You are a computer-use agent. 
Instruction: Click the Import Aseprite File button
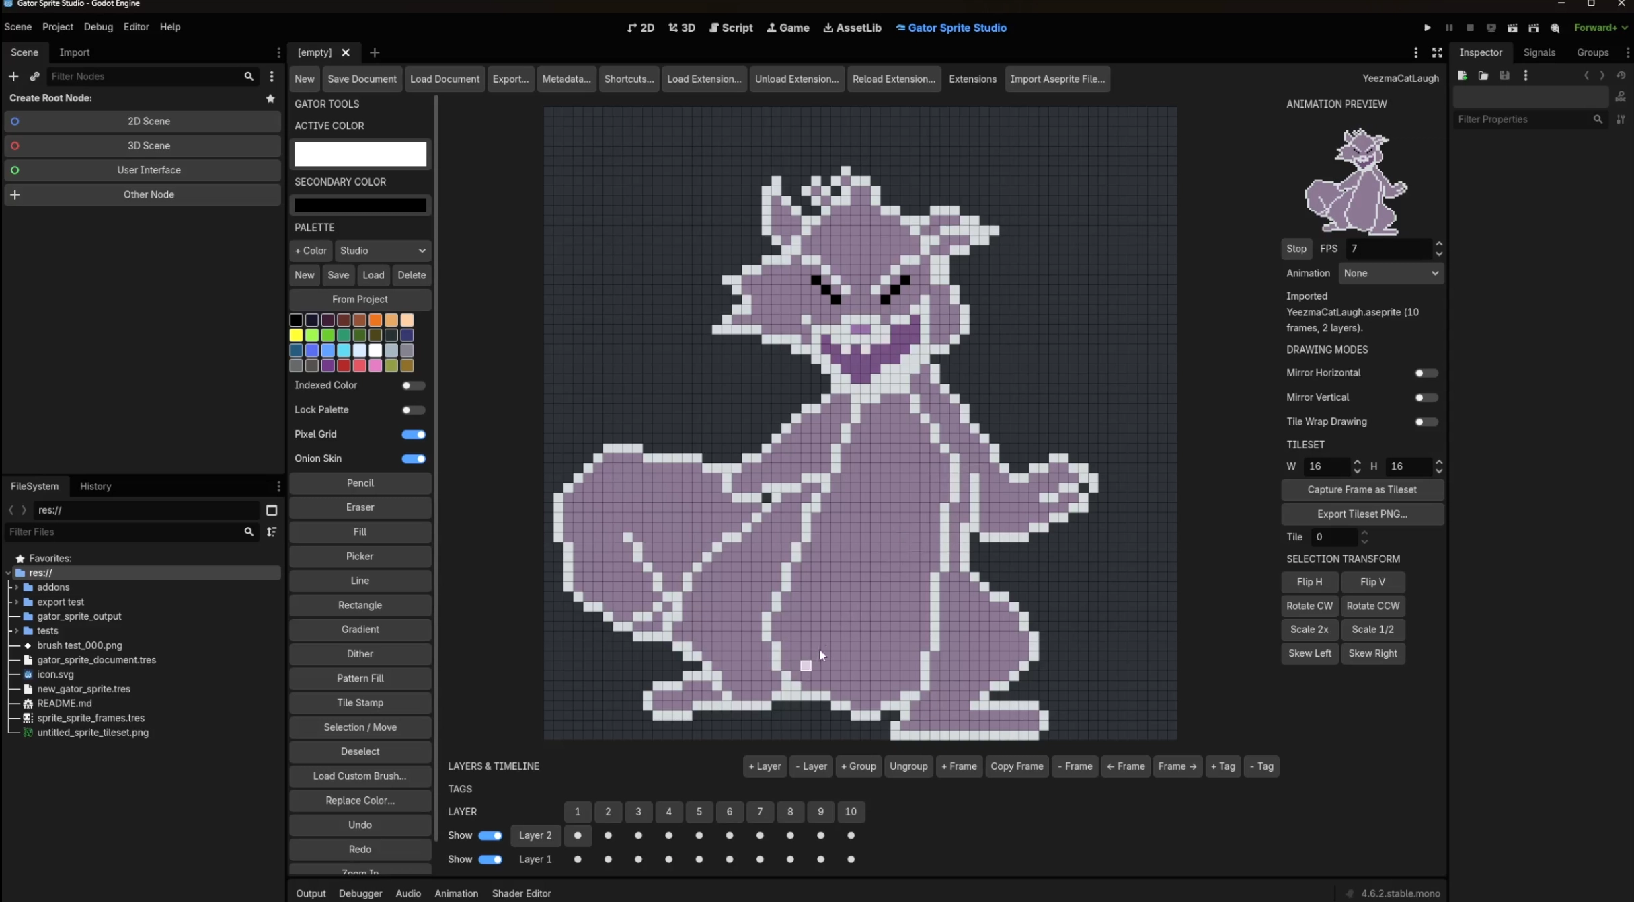click(1057, 79)
